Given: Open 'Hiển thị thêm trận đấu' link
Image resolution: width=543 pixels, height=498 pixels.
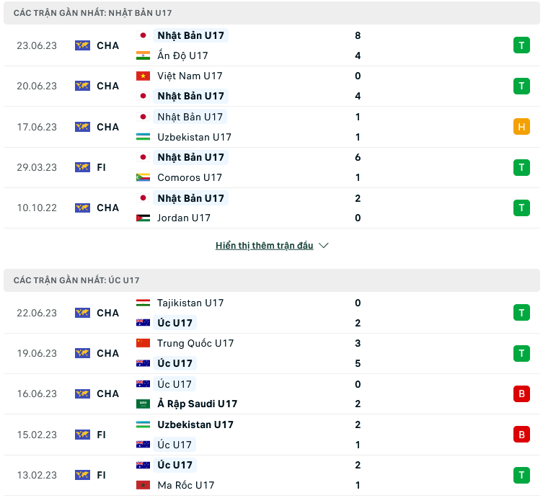Looking at the screenshot, I should [x=264, y=246].
